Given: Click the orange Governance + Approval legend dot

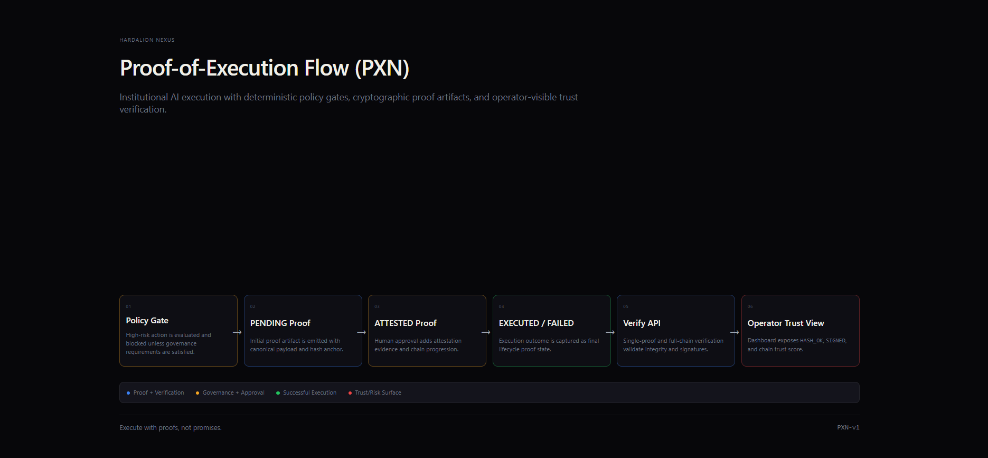Looking at the screenshot, I should click(197, 393).
